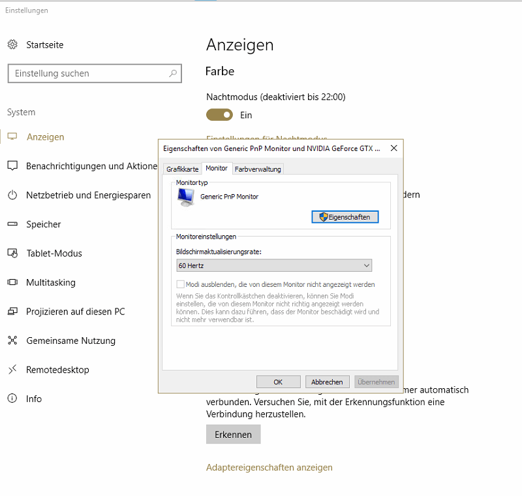Click the Anzeigen monitor icon in sidebar
This screenshot has width=522, height=496.
click(12, 137)
